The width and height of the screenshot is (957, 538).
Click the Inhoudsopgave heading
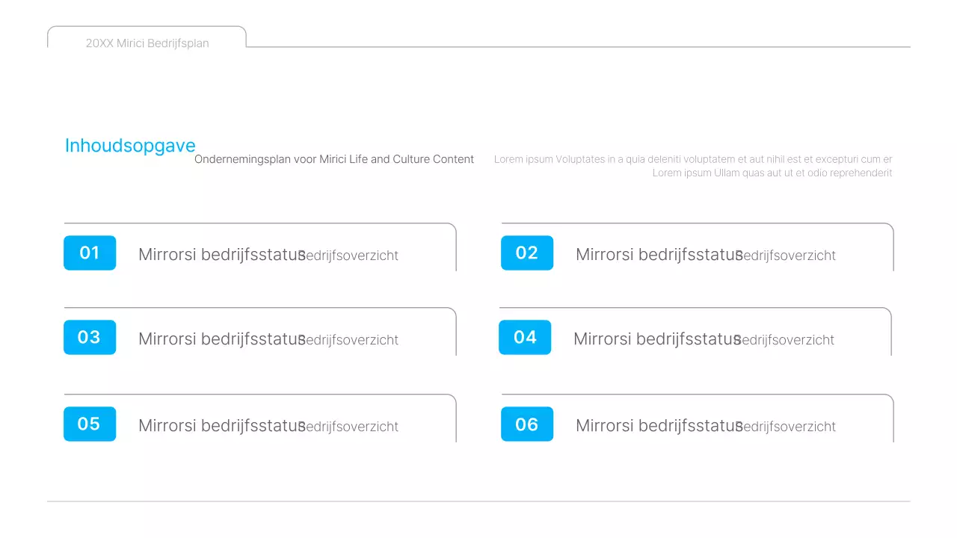point(130,146)
